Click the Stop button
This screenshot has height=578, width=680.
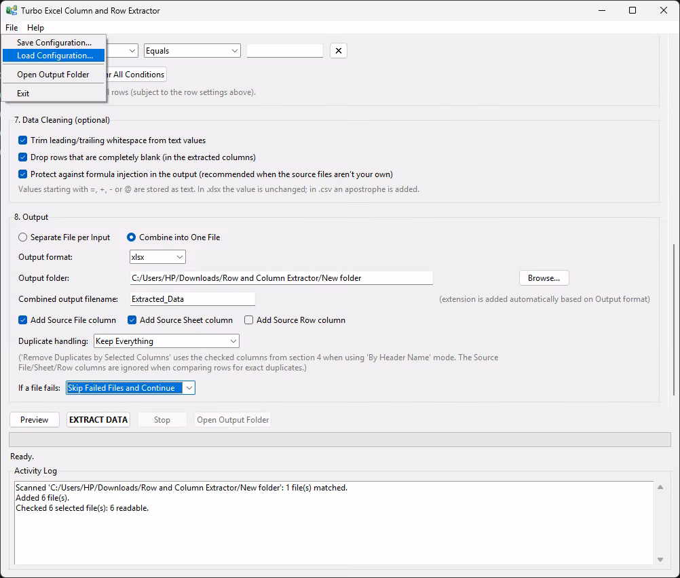[162, 420]
